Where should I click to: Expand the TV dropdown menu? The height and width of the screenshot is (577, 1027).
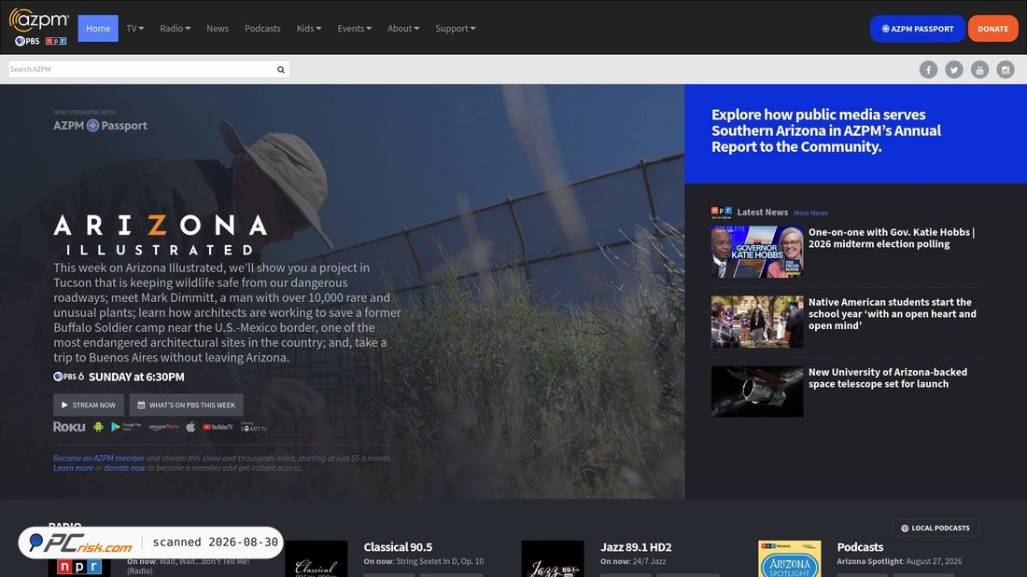135,28
